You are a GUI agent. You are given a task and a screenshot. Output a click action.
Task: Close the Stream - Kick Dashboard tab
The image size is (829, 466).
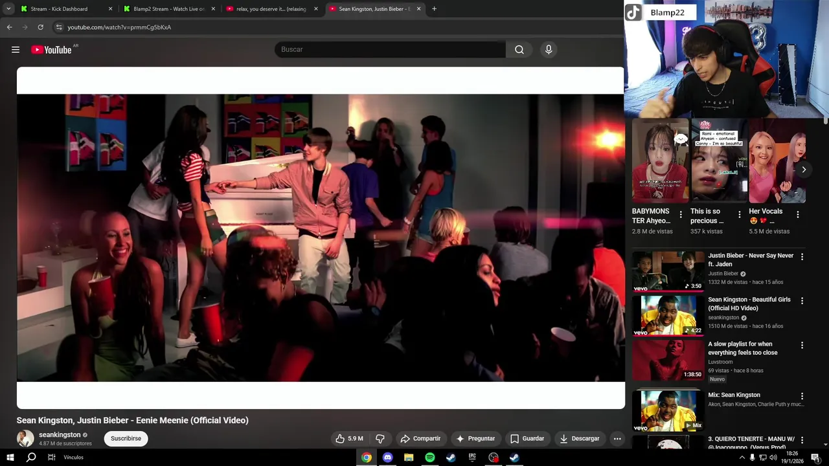(110, 9)
